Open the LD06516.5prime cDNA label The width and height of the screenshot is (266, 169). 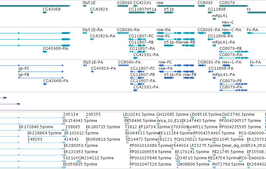(206, 115)
